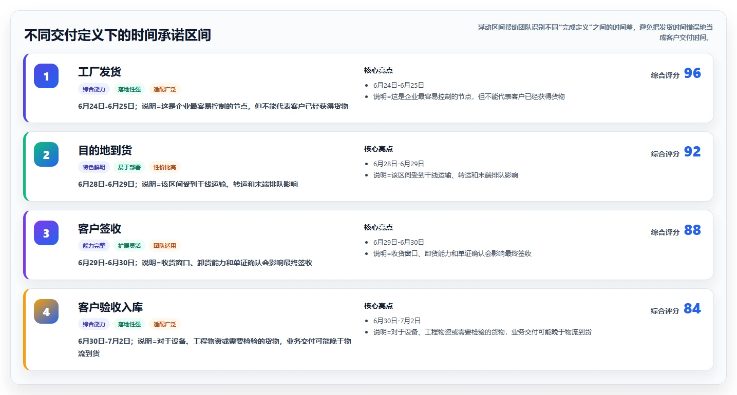Select the 落地性强 tag under 客户验收入库
Screen dimensions: 737x395
(x=129, y=324)
